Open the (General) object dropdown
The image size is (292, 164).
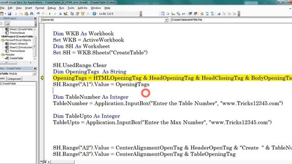tap(166, 20)
